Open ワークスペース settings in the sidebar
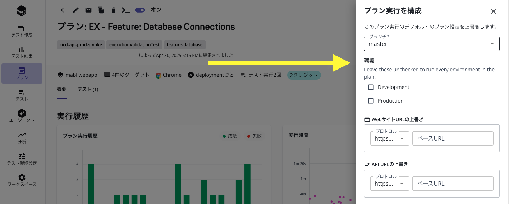This screenshot has width=509, height=204. [x=22, y=180]
